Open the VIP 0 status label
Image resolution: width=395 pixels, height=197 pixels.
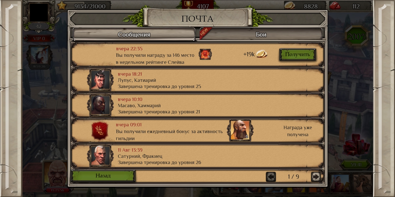[x=39, y=39]
